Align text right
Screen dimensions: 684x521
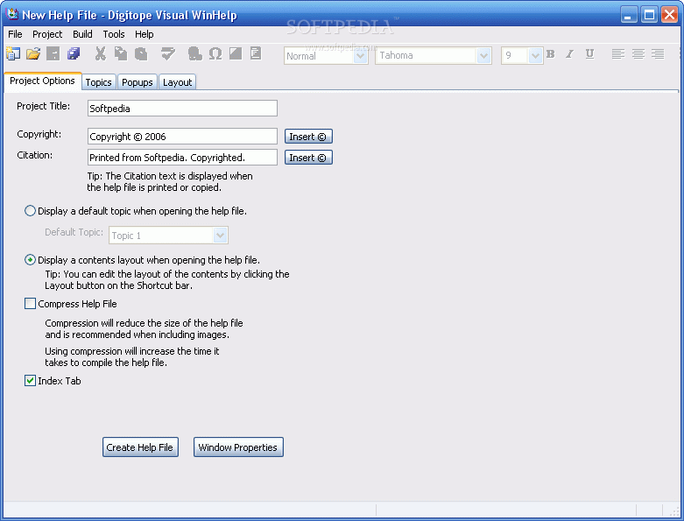pyautogui.click(x=658, y=54)
